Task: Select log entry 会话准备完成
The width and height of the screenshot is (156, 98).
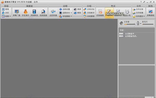Action: [128, 36]
